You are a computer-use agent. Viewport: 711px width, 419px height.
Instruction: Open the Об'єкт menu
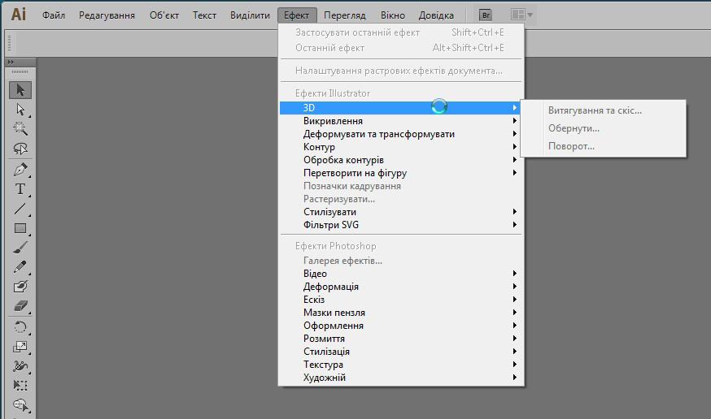164,15
